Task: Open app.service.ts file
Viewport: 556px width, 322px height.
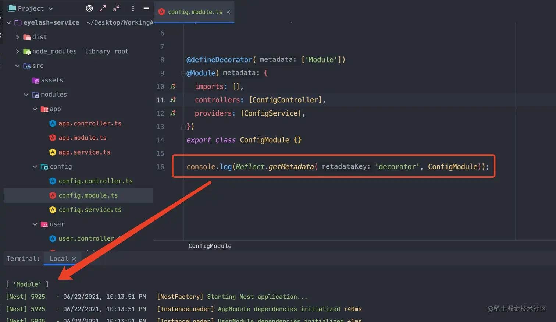Action: click(x=84, y=152)
